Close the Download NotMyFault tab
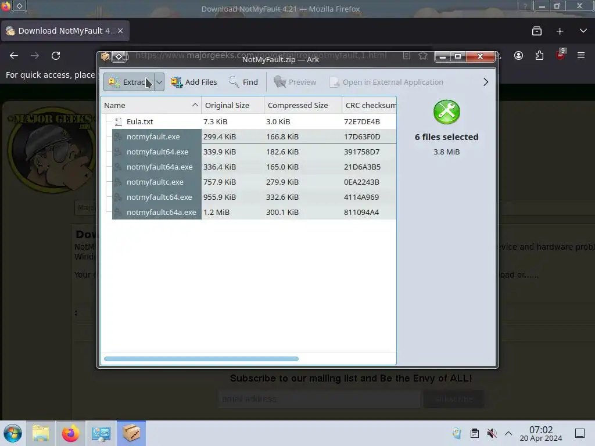 [120, 31]
